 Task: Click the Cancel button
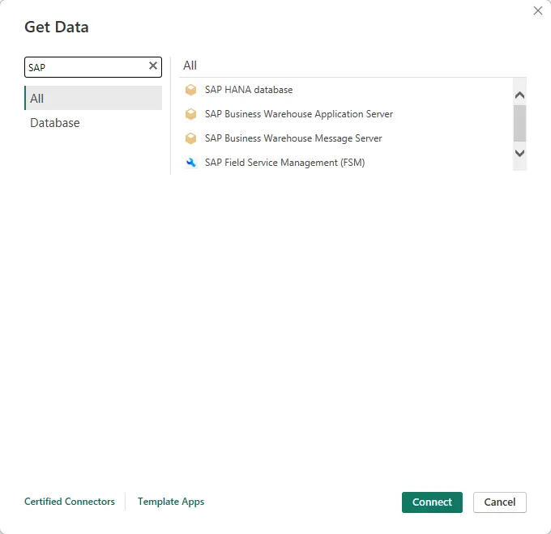[x=499, y=502]
